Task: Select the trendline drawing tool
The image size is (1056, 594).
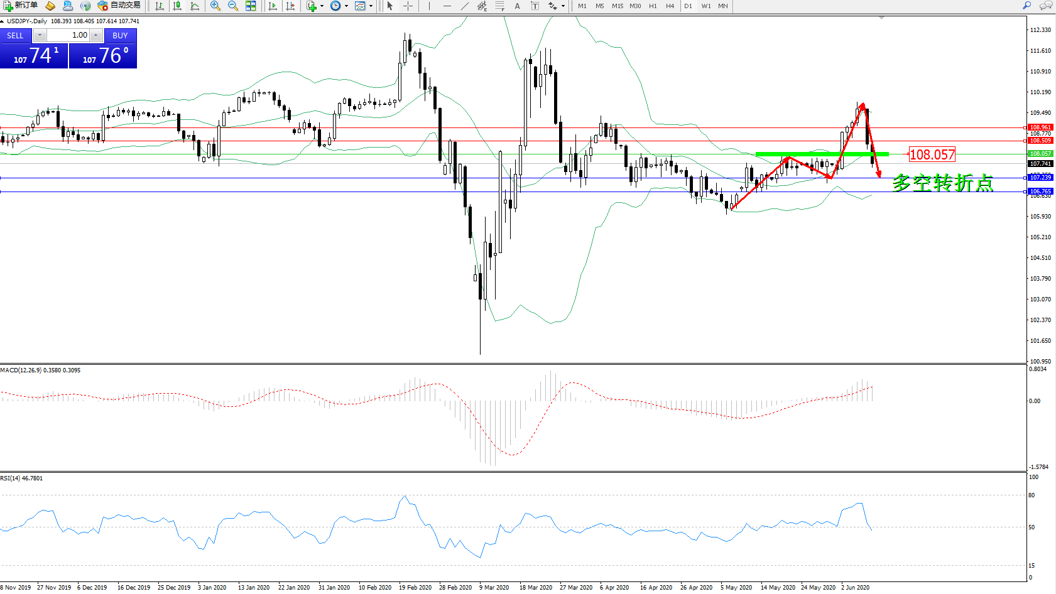Action: [x=464, y=6]
